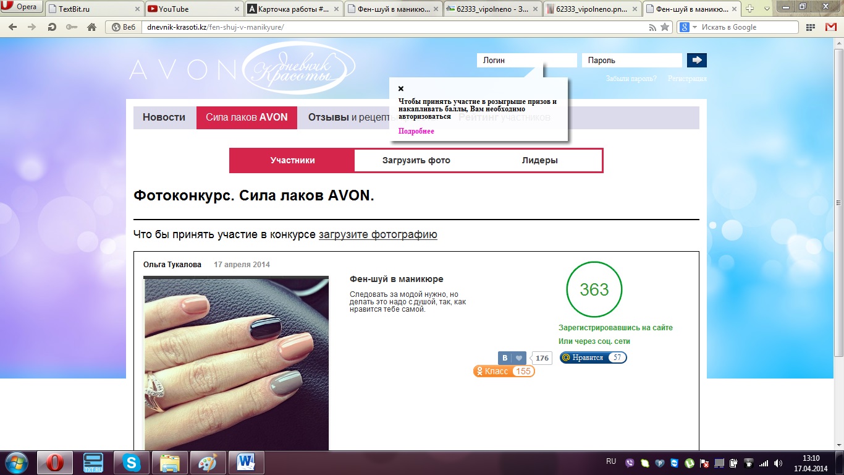Open the 'Забыли пароль?' link
Screen dimensions: 844x475
[631, 79]
